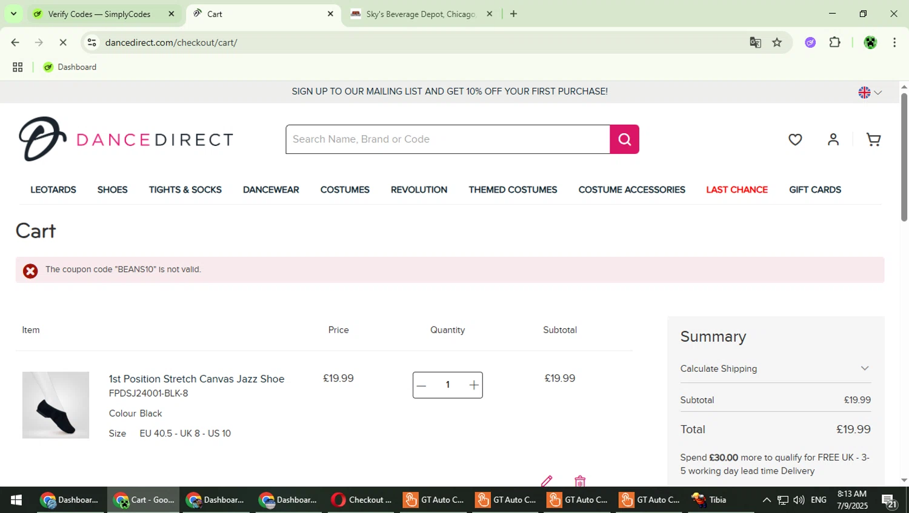Open the GIFT CARDS menu
Screen dimensions: 909x513
(x=815, y=190)
